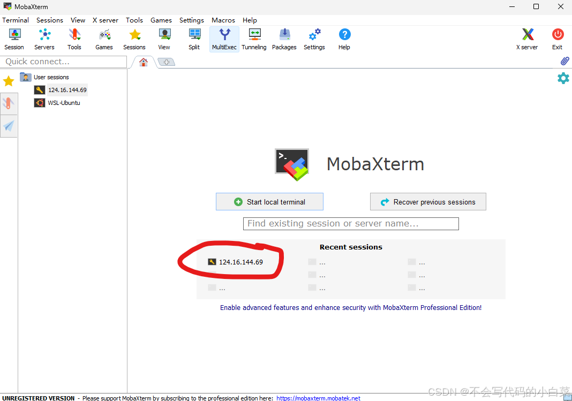The image size is (572, 401).
Task: Open the mobaxterm.mobatek.net link
Action: [318, 398]
